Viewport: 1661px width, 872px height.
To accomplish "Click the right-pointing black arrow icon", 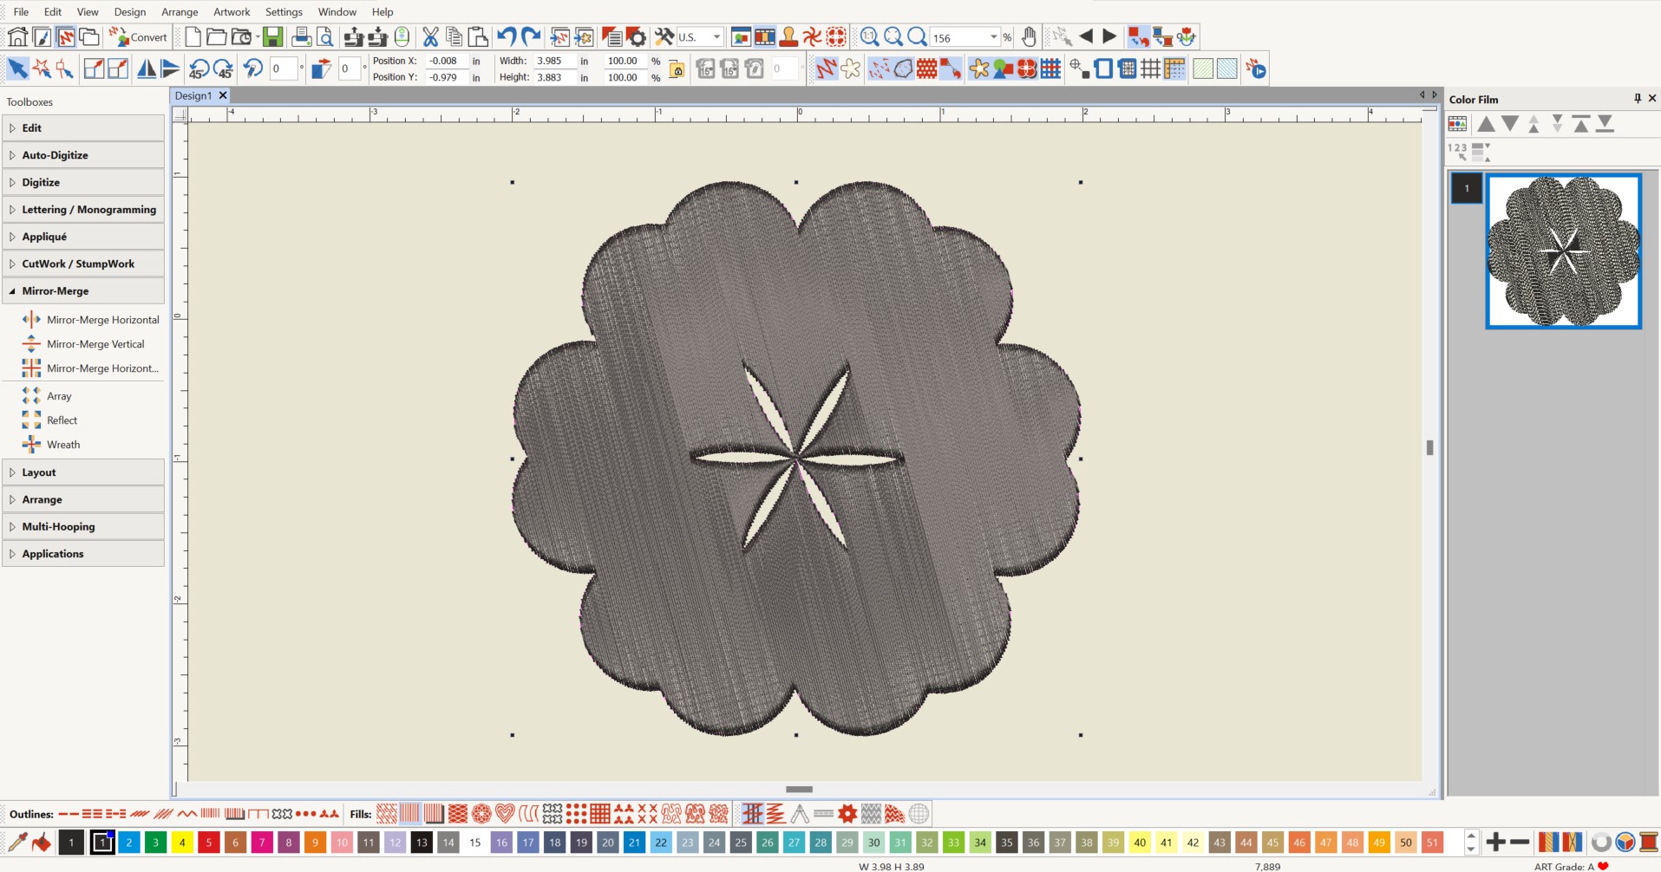I will (x=1109, y=36).
